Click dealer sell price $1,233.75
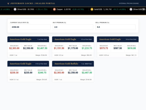This screenshot has height=110, width=146. click(x=87, y=48)
